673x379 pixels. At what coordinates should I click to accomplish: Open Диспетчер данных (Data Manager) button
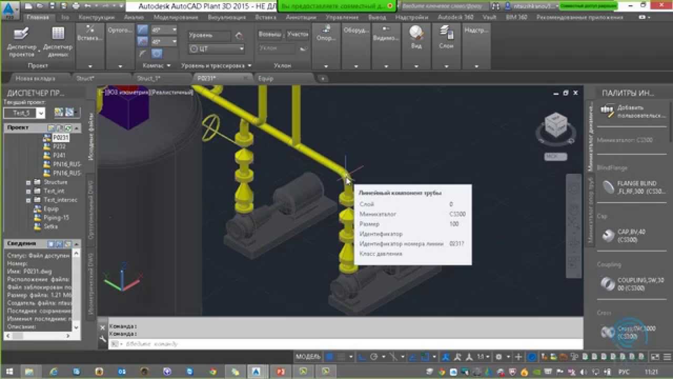(58, 42)
